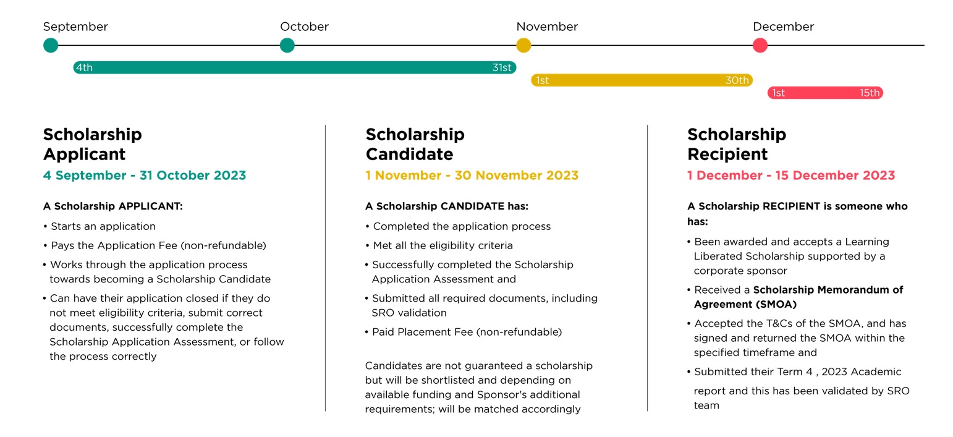Click the red December timeline dot
This screenshot has height=437, width=953.
click(x=760, y=45)
